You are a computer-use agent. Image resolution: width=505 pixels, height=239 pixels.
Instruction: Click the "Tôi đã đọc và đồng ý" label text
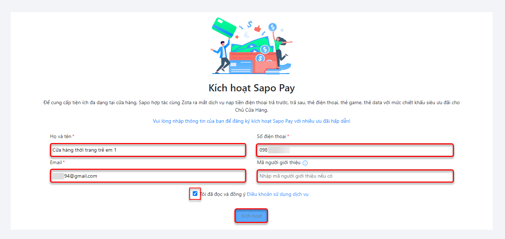[223, 194]
